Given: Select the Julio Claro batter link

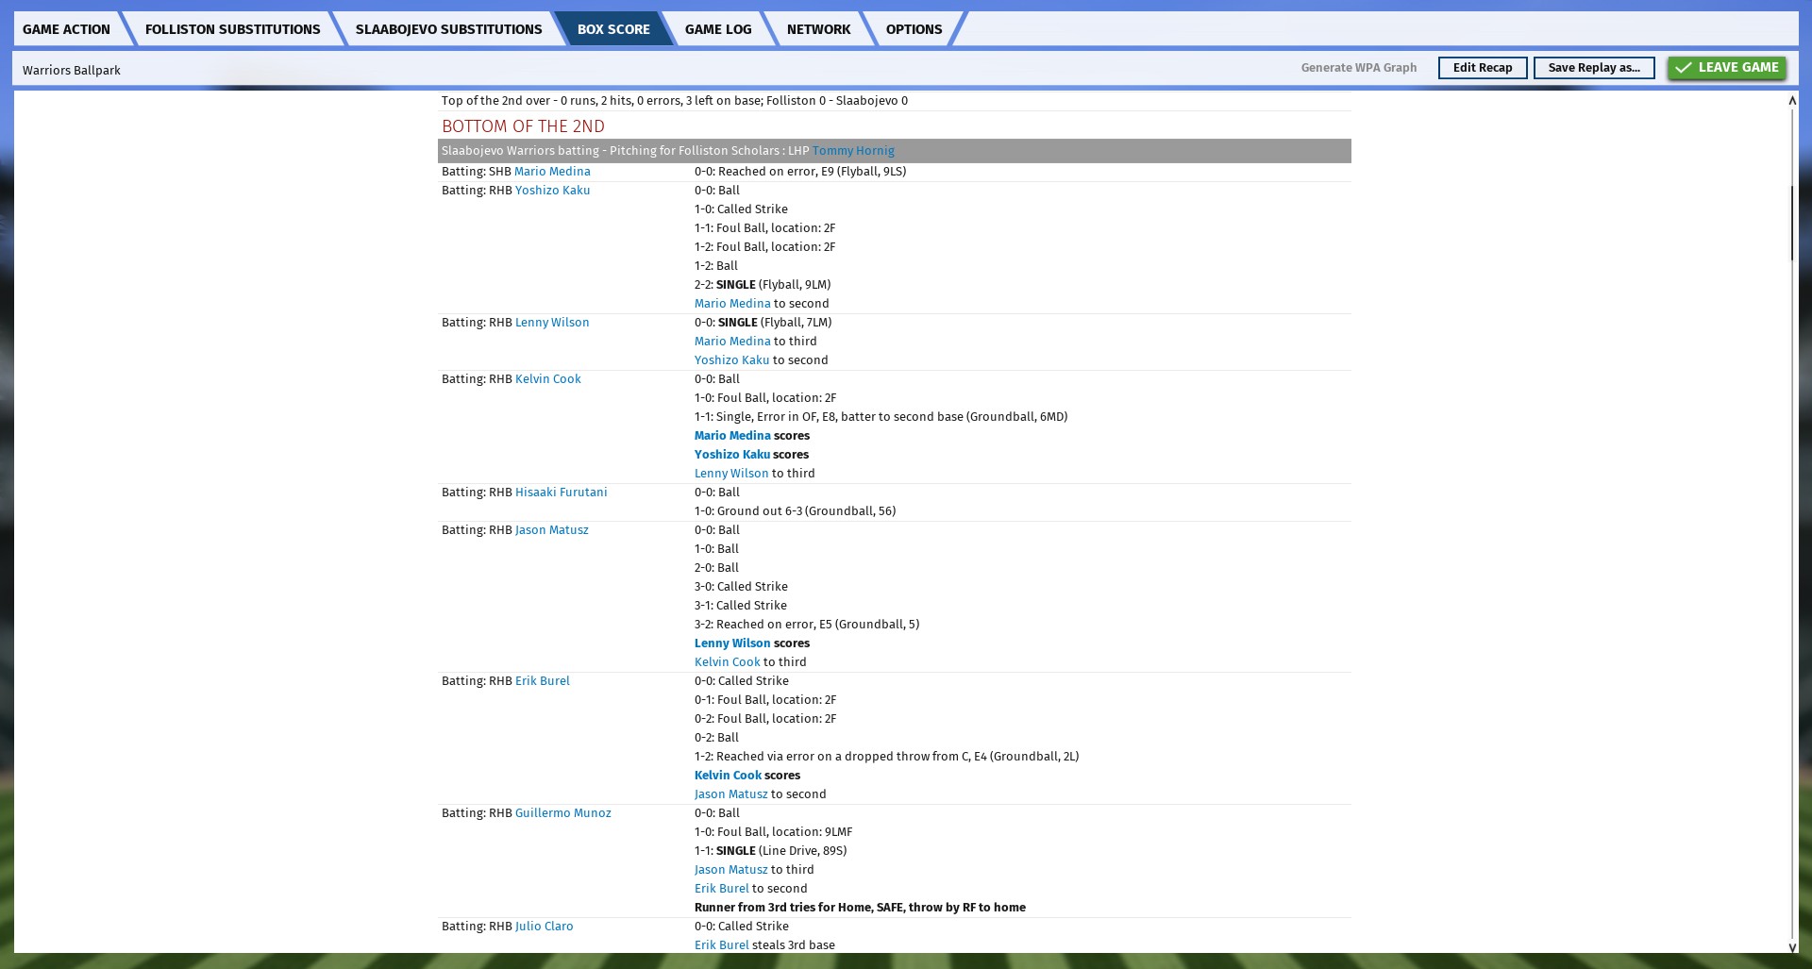Looking at the screenshot, I should [544, 927].
